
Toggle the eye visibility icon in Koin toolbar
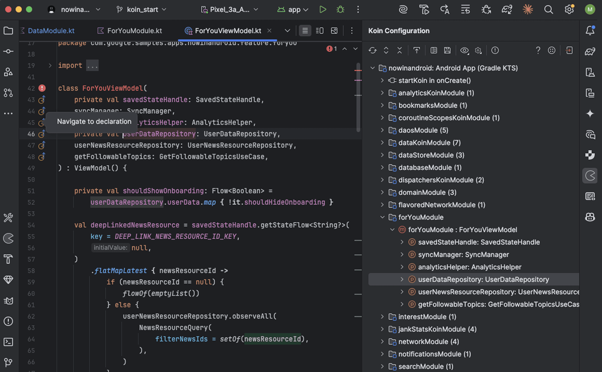tap(464, 50)
